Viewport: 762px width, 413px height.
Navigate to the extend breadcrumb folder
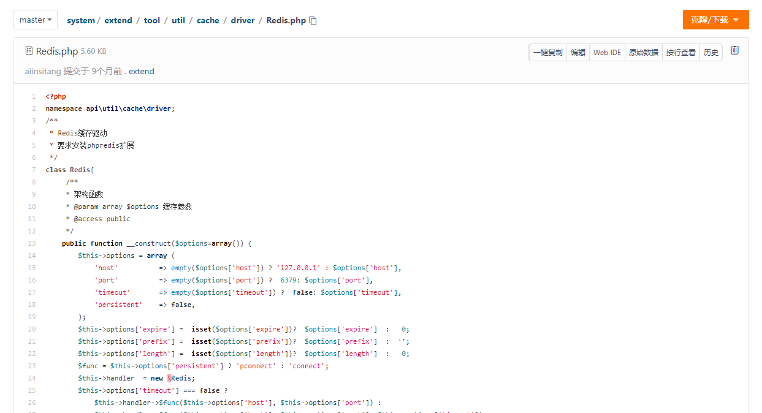pyautogui.click(x=118, y=20)
